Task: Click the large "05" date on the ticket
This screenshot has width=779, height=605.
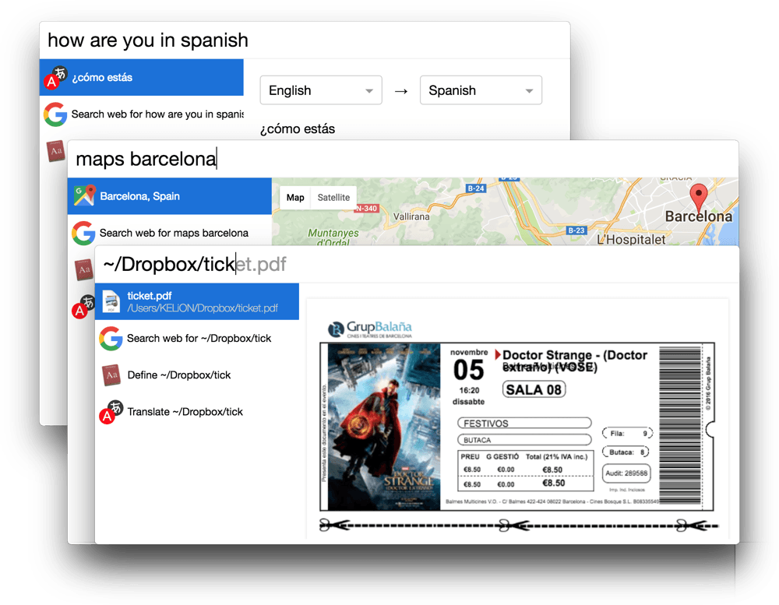Action: tap(468, 370)
